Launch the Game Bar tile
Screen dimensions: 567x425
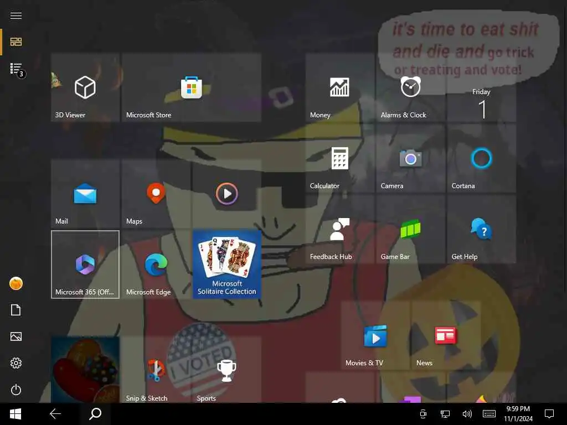pyautogui.click(x=411, y=229)
